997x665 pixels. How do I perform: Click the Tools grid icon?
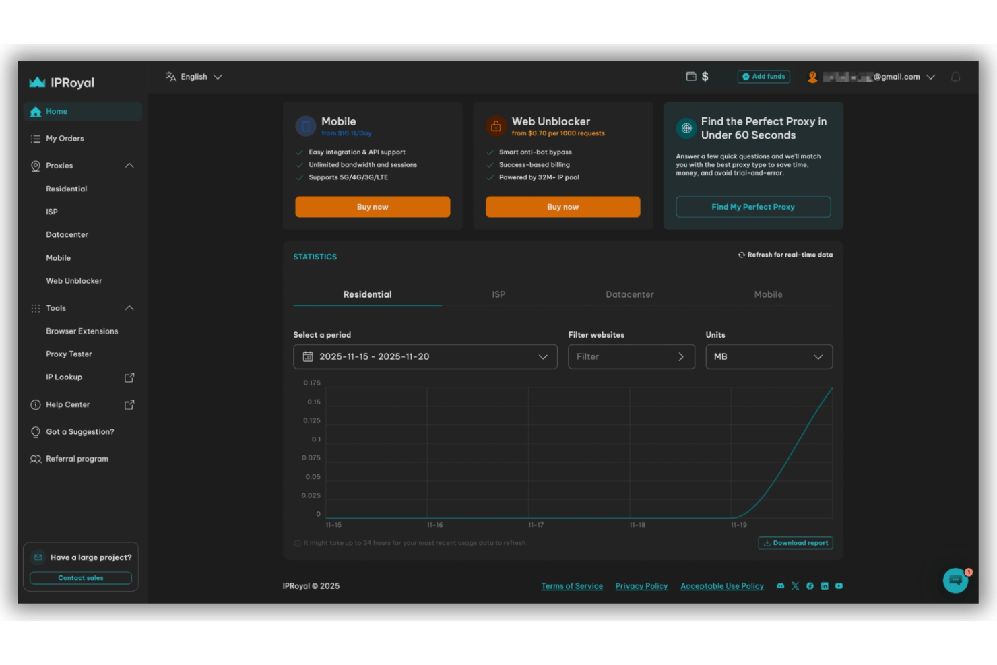pyautogui.click(x=36, y=308)
